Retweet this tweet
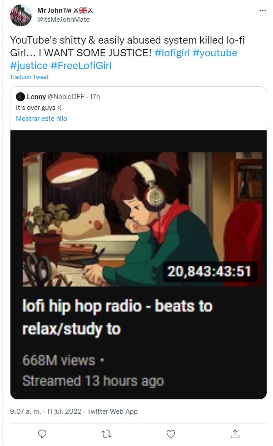The image size is (273, 446). click(x=106, y=434)
